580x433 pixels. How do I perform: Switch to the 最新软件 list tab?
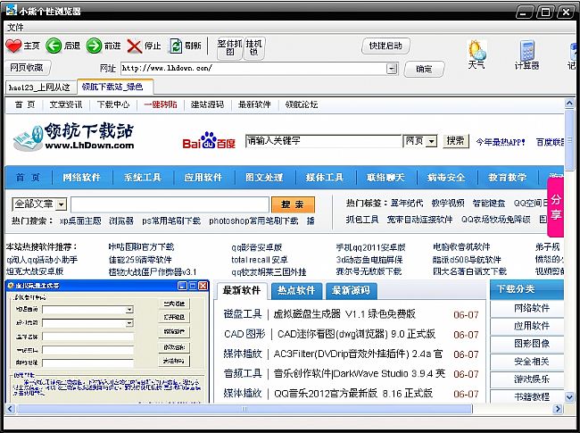click(x=241, y=290)
